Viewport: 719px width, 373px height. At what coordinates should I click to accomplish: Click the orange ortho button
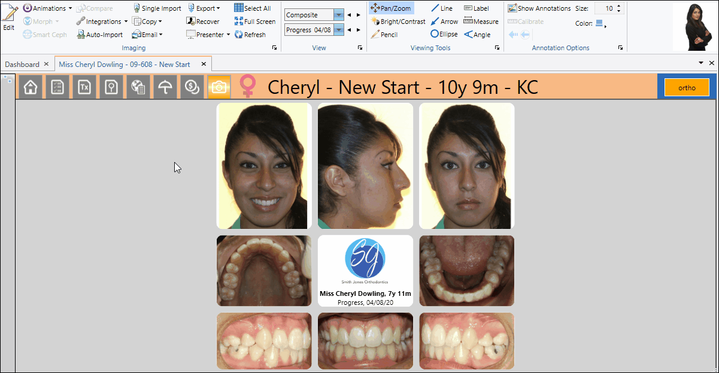coord(687,87)
